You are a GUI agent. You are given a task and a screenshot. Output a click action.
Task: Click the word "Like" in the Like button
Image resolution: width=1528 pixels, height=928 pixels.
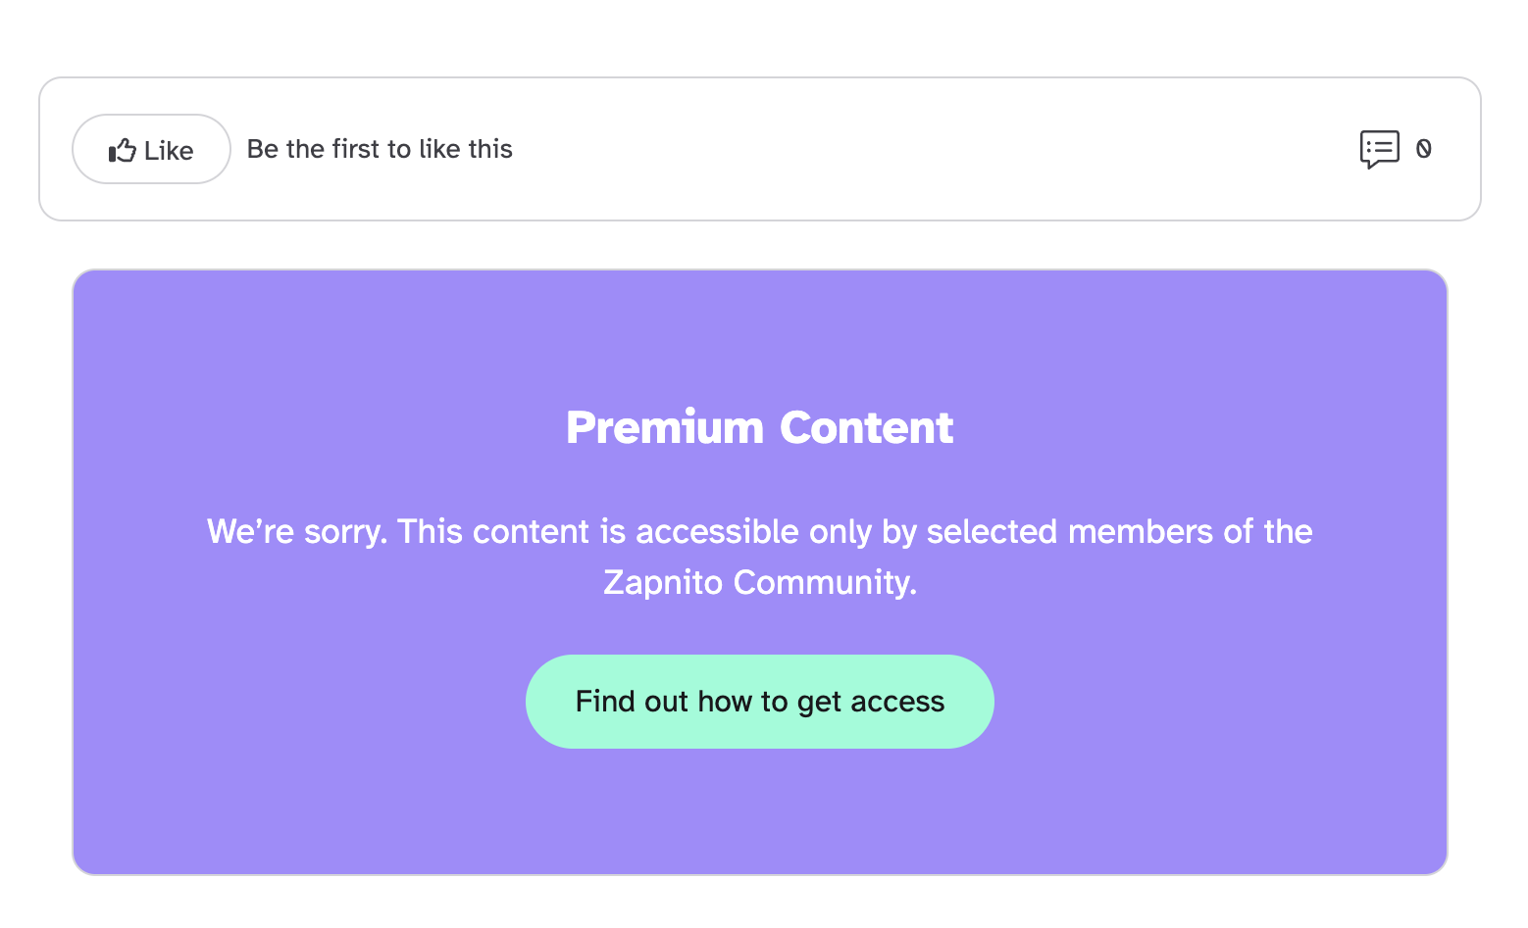click(x=169, y=151)
